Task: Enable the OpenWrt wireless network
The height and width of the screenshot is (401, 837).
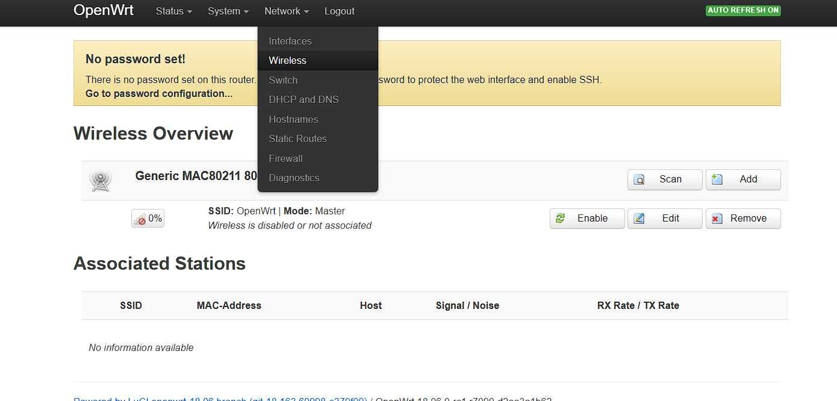Action: point(587,219)
